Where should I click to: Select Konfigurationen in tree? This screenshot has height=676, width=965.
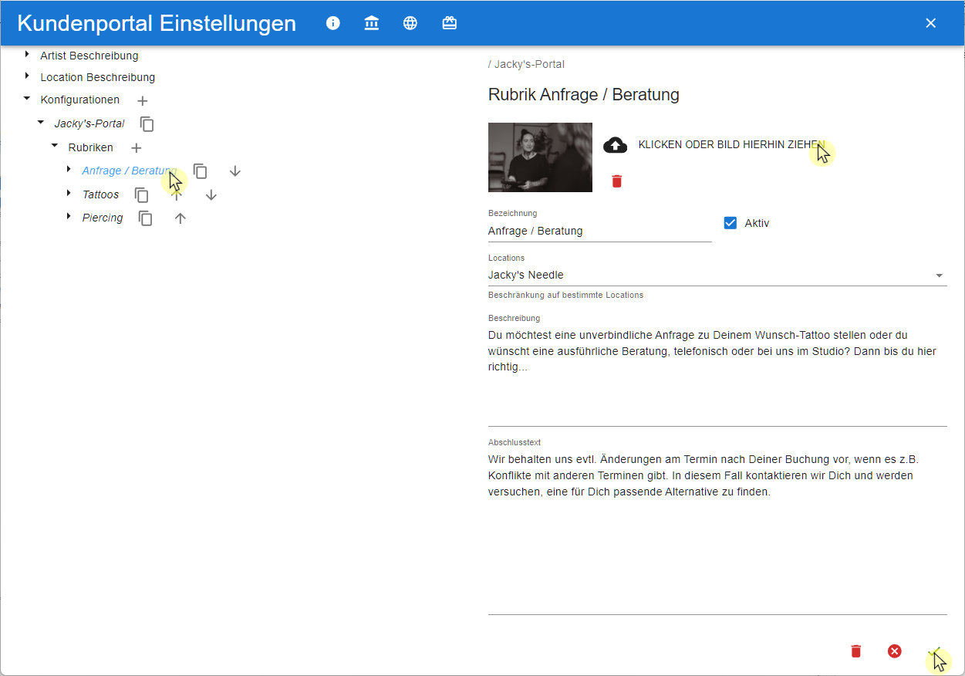[x=80, y=100]
